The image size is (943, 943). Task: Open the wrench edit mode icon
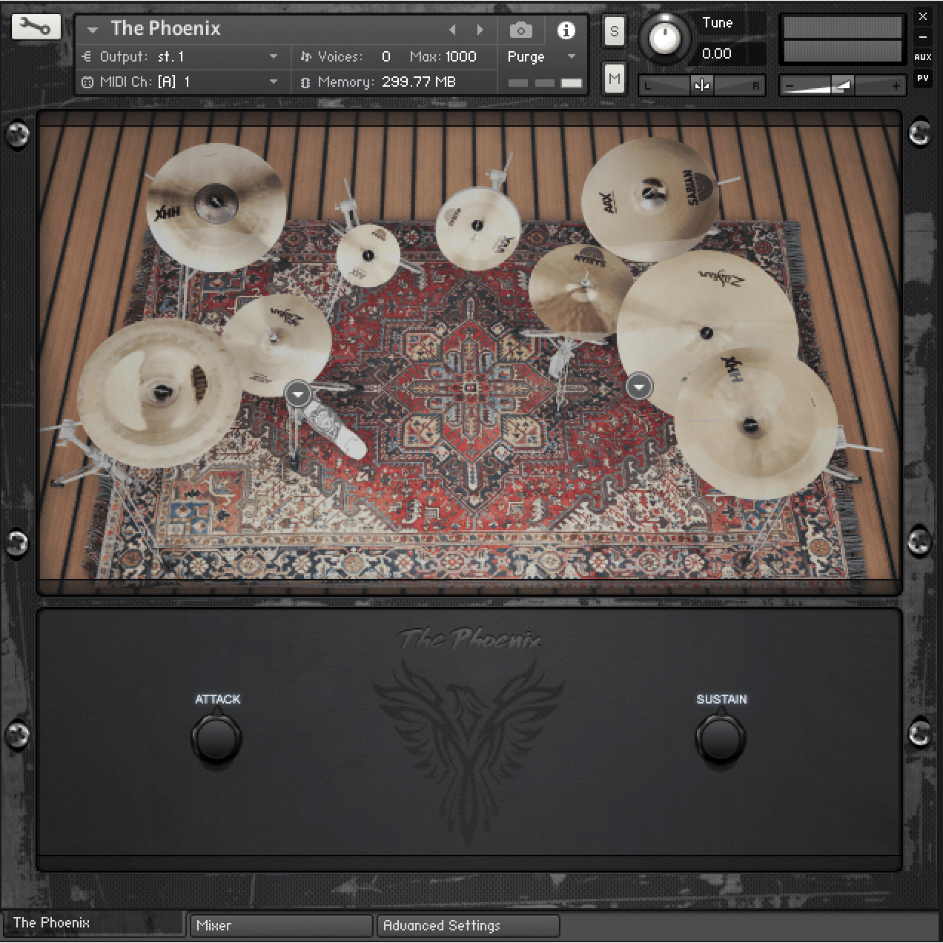[36, 27]
